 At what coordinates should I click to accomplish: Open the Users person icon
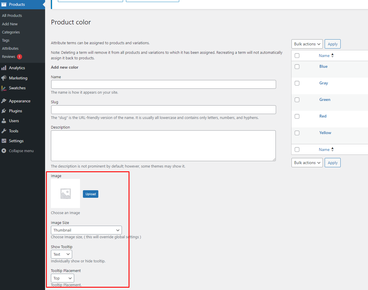click(x=4, y=121)
